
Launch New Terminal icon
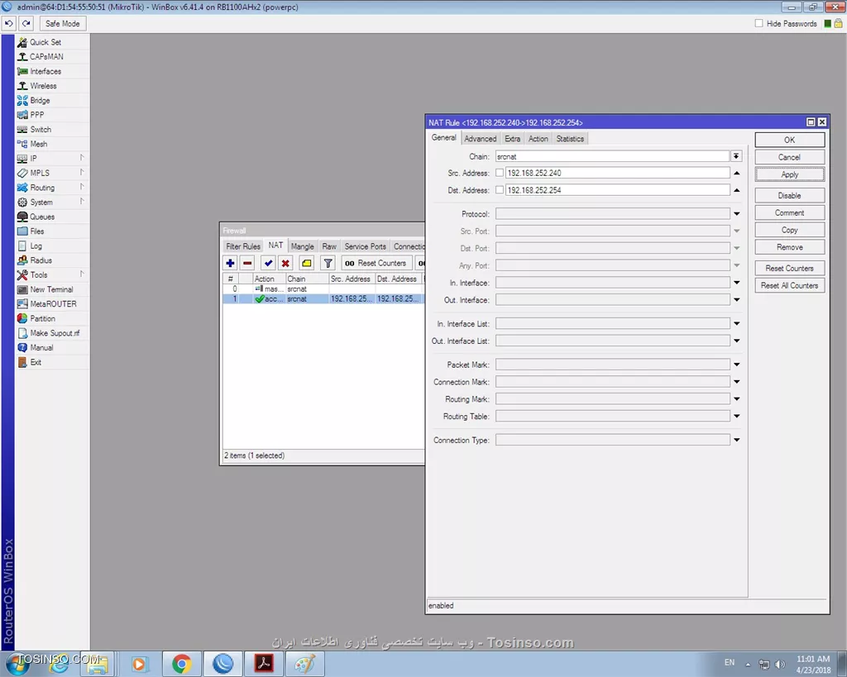(22, 290)
